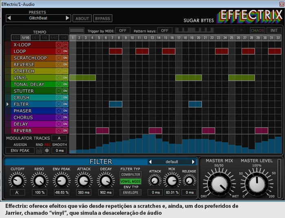The width and height of the screenshot is (285, 218).
Task: Click the CUTOFF knob
Action: point(17,181)
